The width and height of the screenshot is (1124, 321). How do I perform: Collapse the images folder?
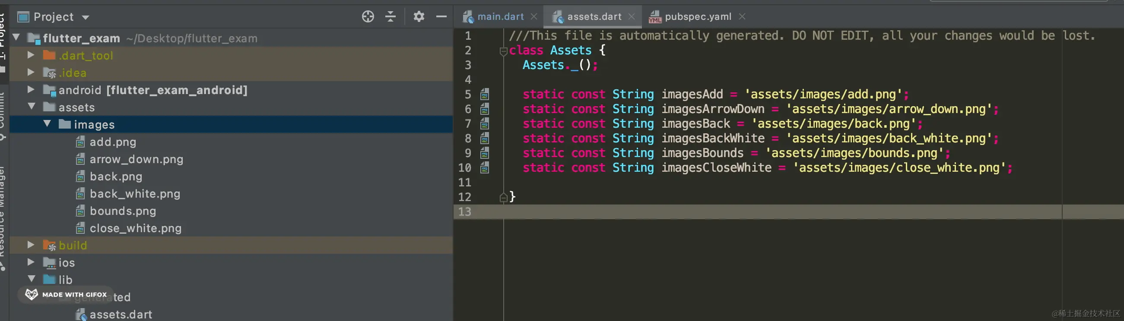tap(47, 124)
